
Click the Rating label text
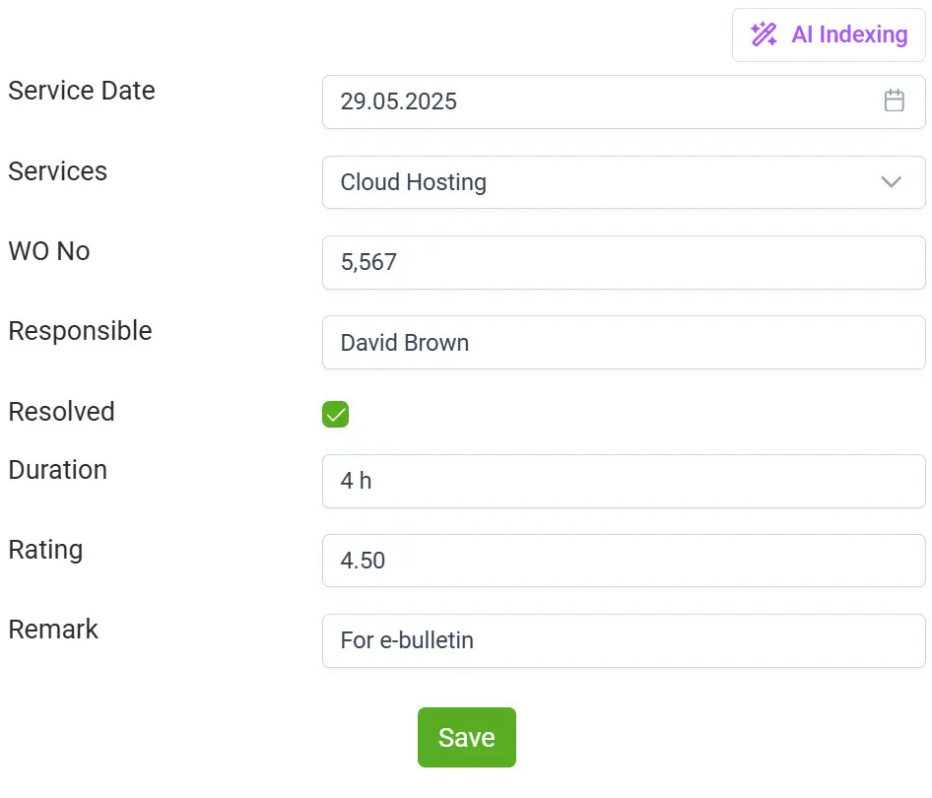(x=45, y=550)
